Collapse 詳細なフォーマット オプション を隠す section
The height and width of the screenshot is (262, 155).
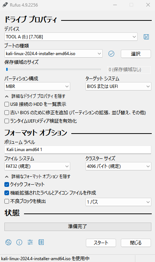point(38,177)
